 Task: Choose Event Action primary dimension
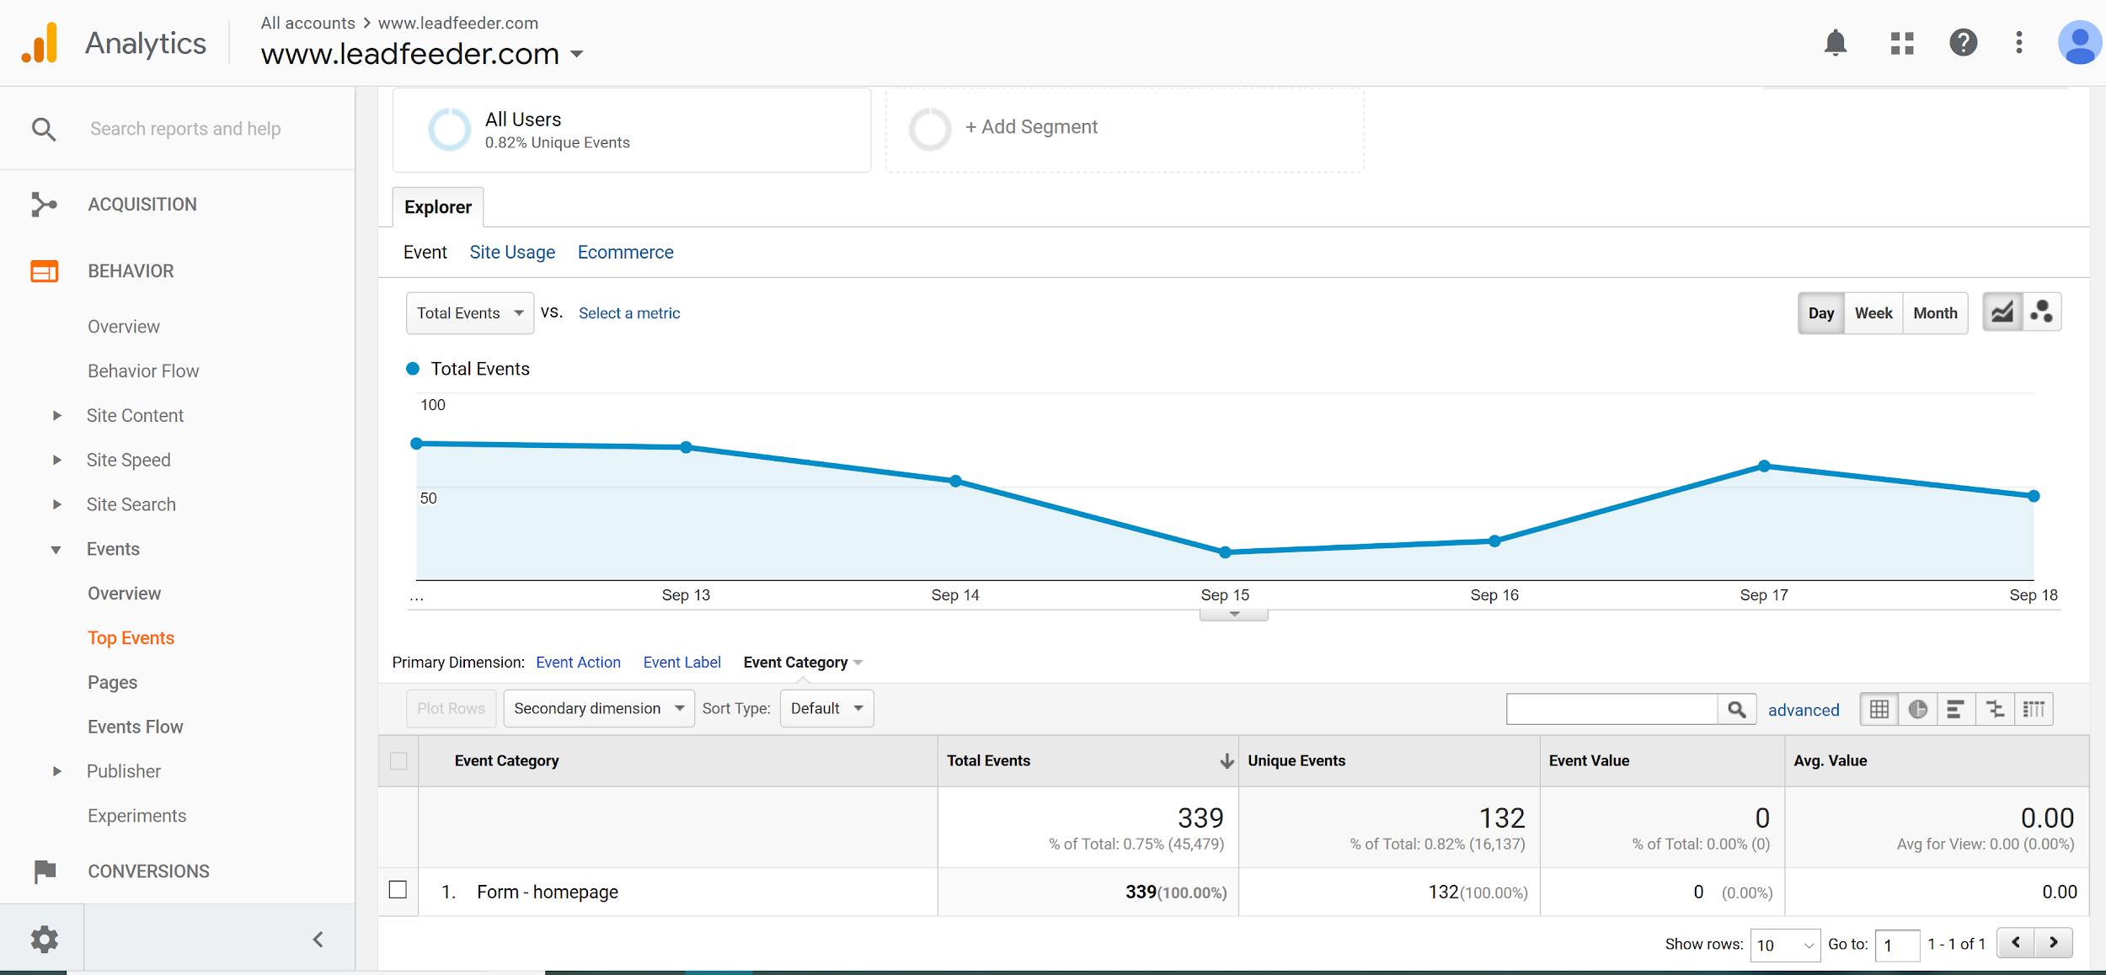pyautogui.click(x=578, y=663)
